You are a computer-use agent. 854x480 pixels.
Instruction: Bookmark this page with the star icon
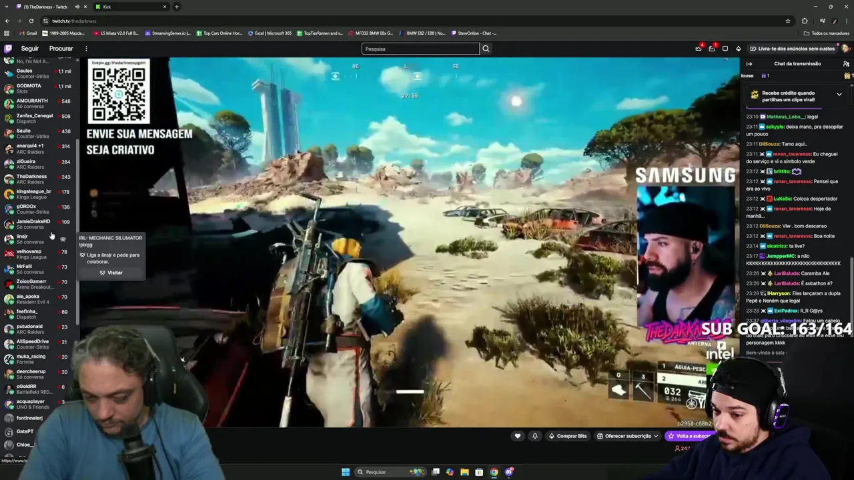click(x=788, y=21)
